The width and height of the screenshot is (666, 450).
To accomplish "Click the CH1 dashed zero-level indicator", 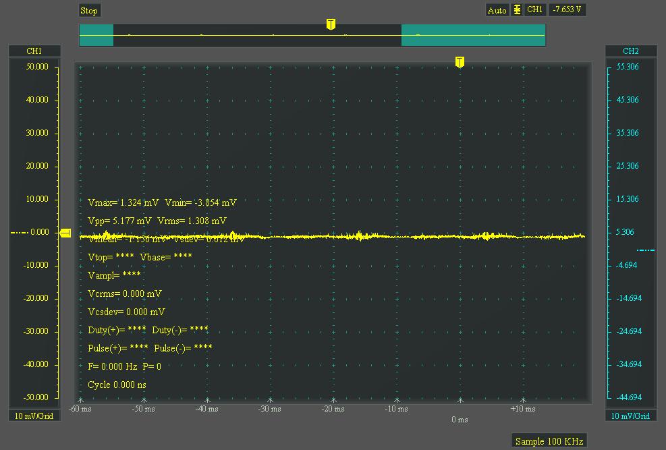I will pos(20,233).
